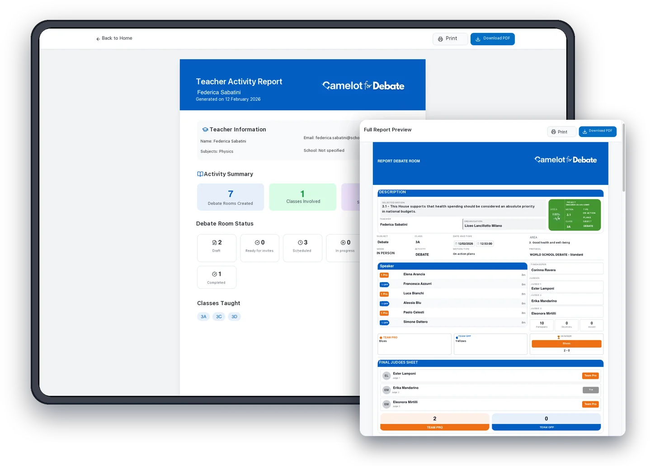Select the Scheduled clock icon
650x466 pixels.
(x=300, y=243)
